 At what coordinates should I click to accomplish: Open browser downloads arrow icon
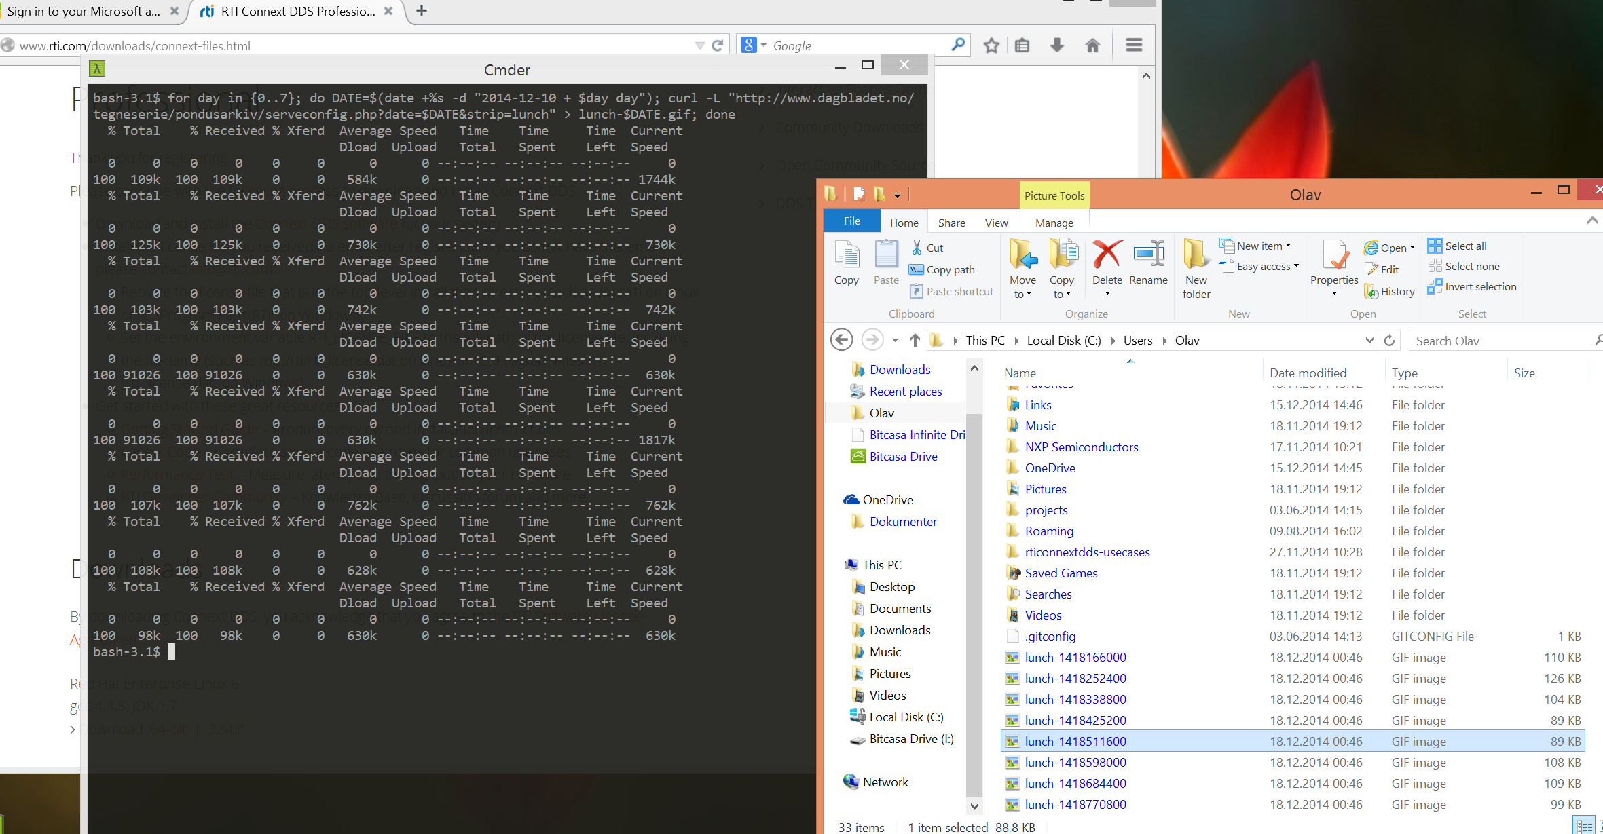pyautogui.click(x=1056, y=45)
